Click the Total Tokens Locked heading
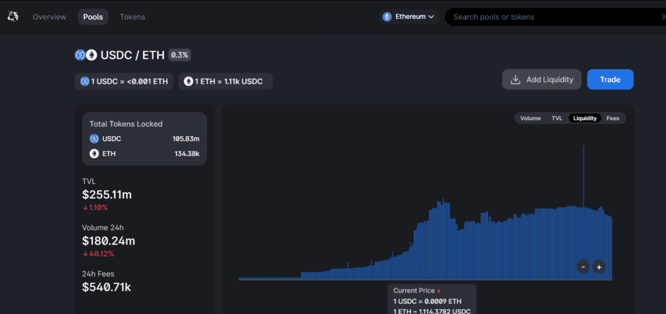666x314 pixels. [x=126, y=124]
